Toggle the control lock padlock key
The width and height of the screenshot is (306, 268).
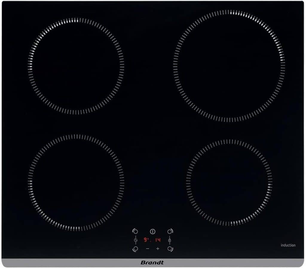point(169,240)
